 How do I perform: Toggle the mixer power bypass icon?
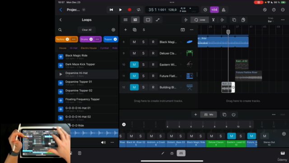point(233,115)
